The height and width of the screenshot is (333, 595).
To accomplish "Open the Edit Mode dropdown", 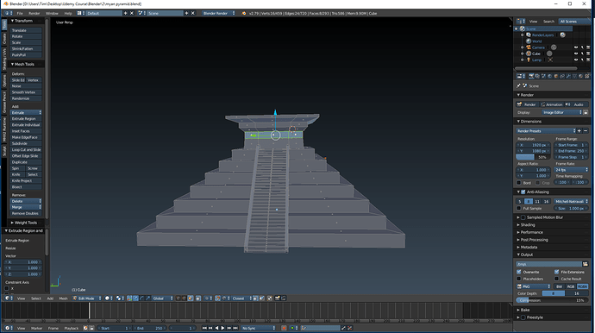I will (x=87, y=298).
